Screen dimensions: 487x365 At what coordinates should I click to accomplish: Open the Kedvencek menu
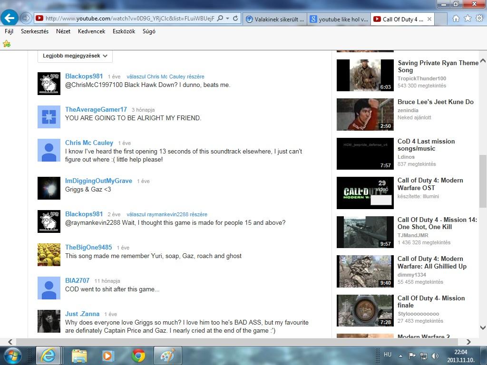91,31
